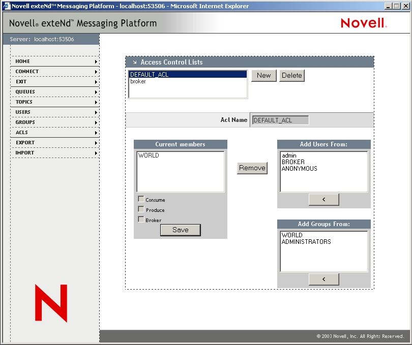The width and height of the screenshot is (412, 345).
Task: Expand arrow next to EXIT
Action: [x=96, y=82]
